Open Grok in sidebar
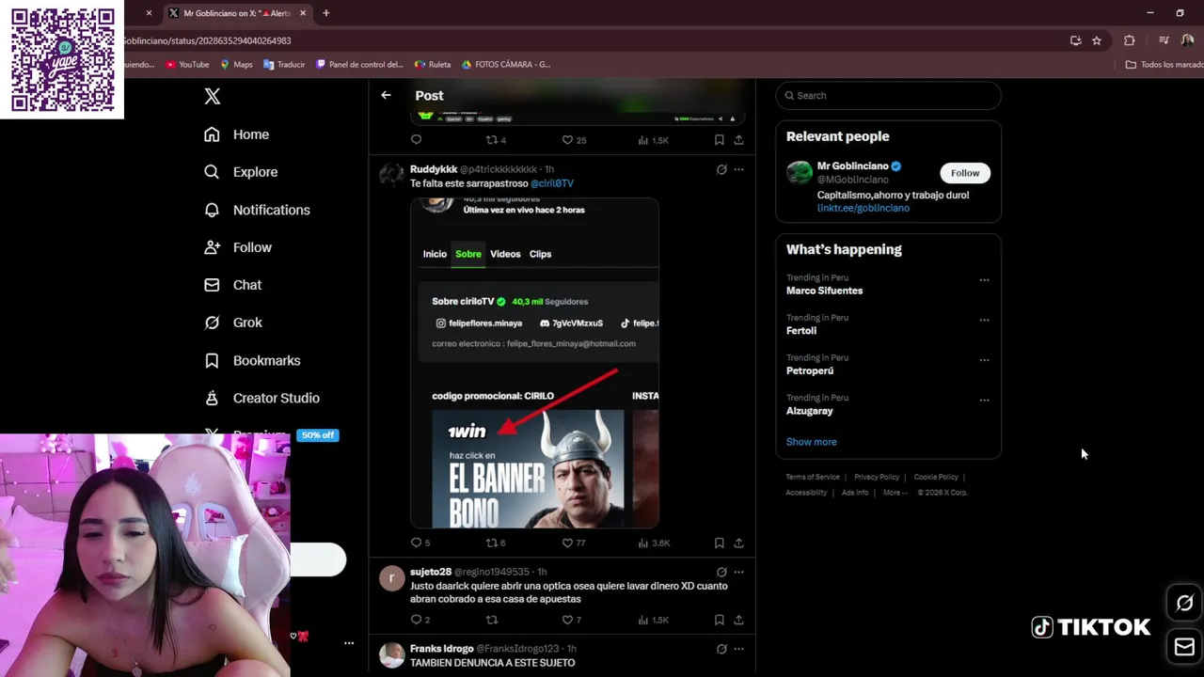1204x677 pixels. 233,323
